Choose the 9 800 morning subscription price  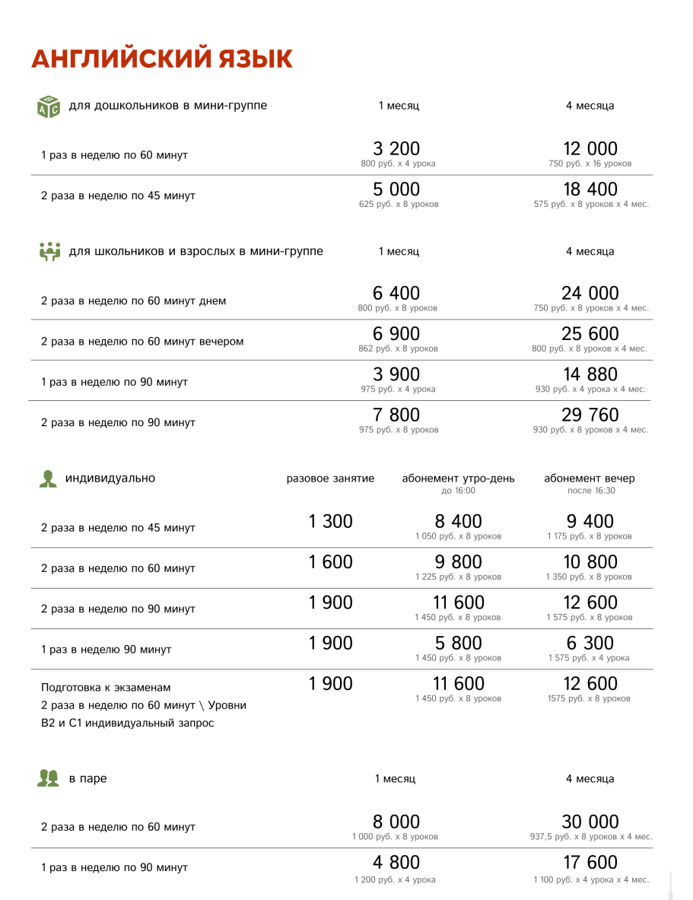457,562
